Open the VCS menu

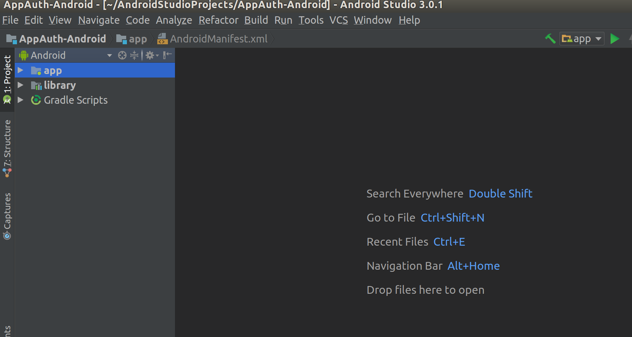338,20
